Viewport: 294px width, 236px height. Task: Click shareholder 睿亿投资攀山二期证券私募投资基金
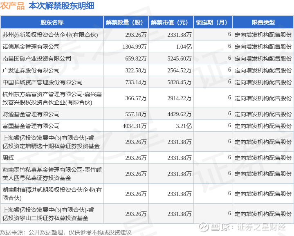tap(48, 214)
